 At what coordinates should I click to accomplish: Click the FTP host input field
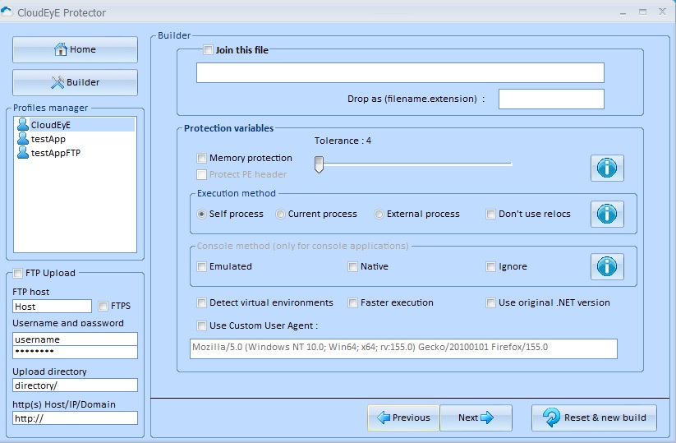tap(53, 307)
